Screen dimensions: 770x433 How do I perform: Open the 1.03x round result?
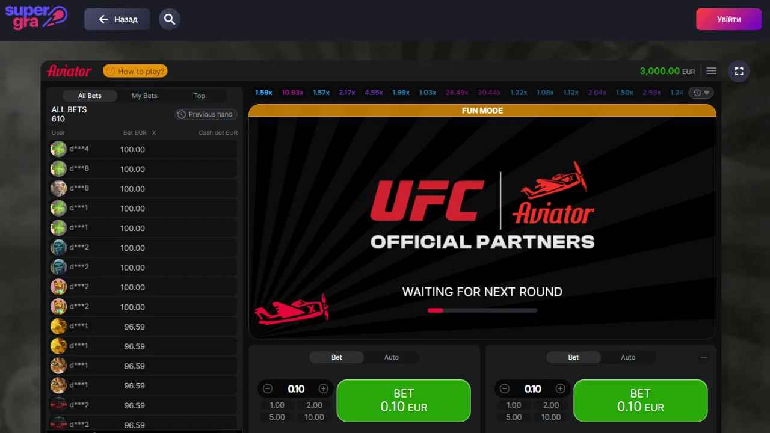(427, 93)
